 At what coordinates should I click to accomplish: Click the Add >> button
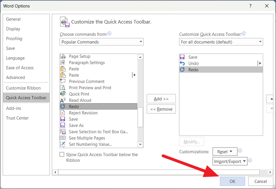coord(161,99)
